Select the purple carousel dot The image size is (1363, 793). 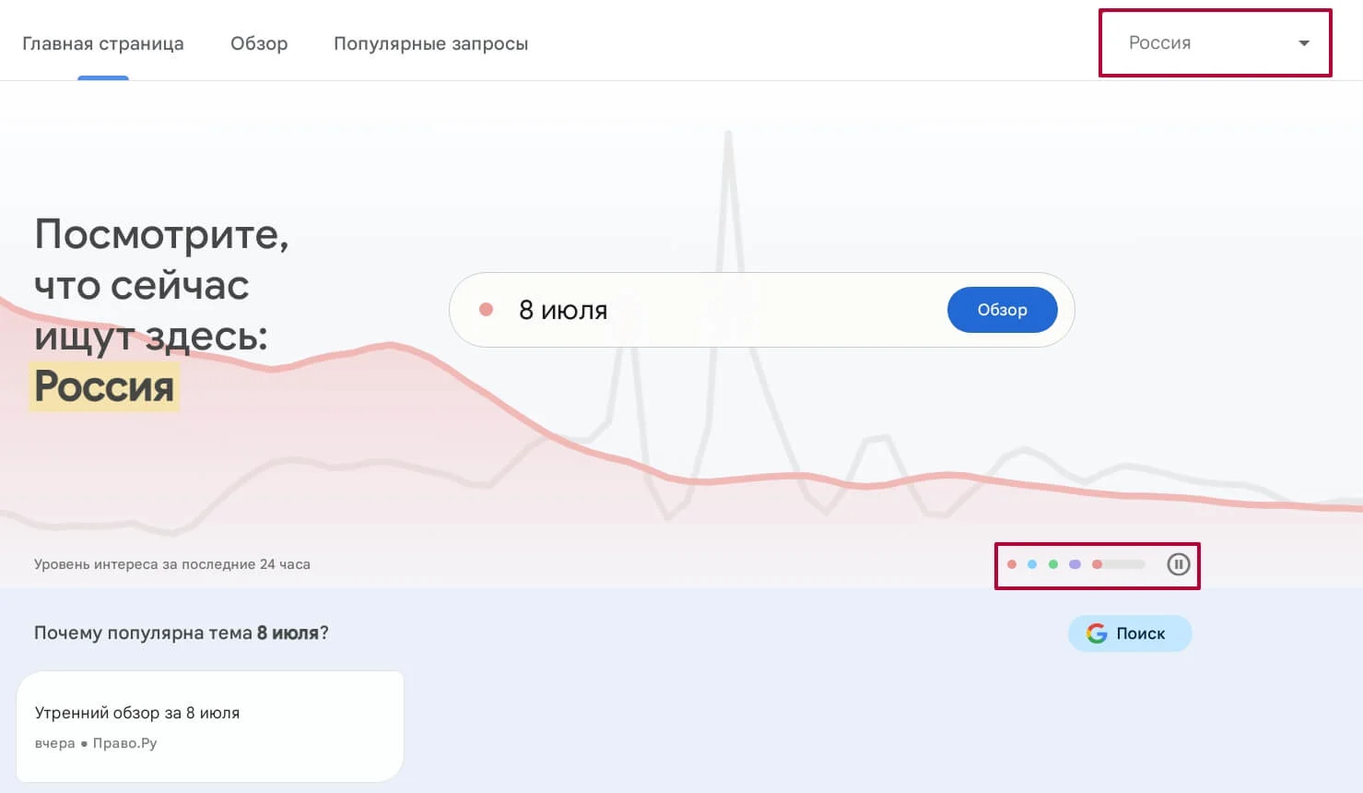(1075, 564)
